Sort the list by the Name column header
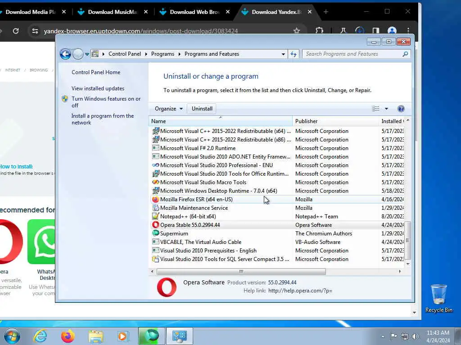This screenshot has width=461, height=345. click(221, 121)
